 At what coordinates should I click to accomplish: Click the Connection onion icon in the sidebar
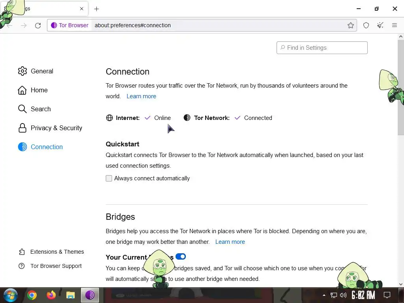[x=22, y=147]
